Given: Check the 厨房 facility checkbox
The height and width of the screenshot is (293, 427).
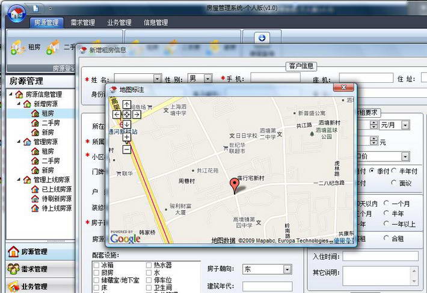Looking at the screenshot, I should pos(96,273).
